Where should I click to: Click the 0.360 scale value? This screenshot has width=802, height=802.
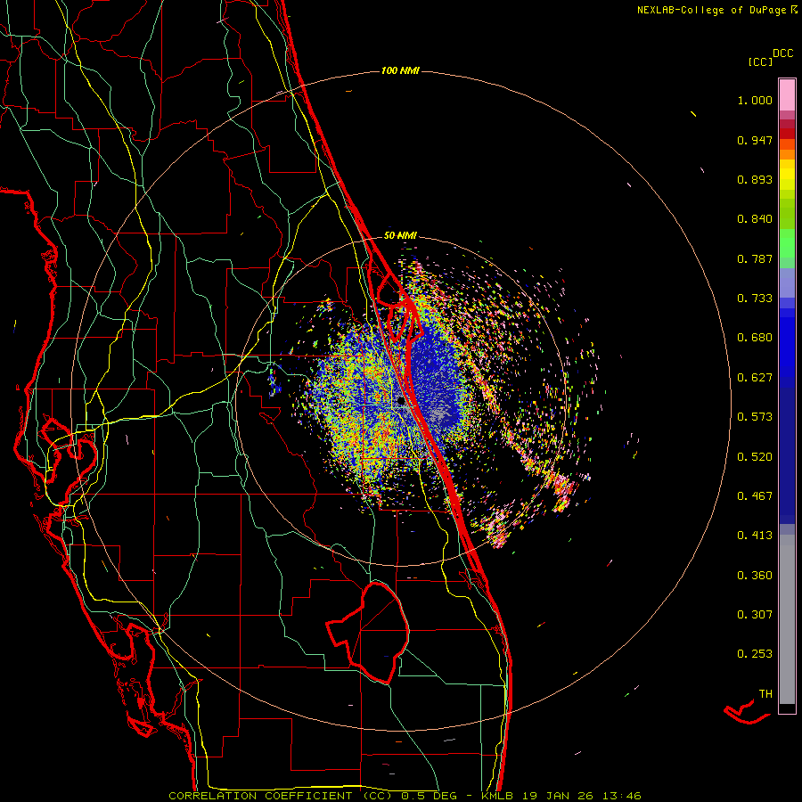(755, 576)
